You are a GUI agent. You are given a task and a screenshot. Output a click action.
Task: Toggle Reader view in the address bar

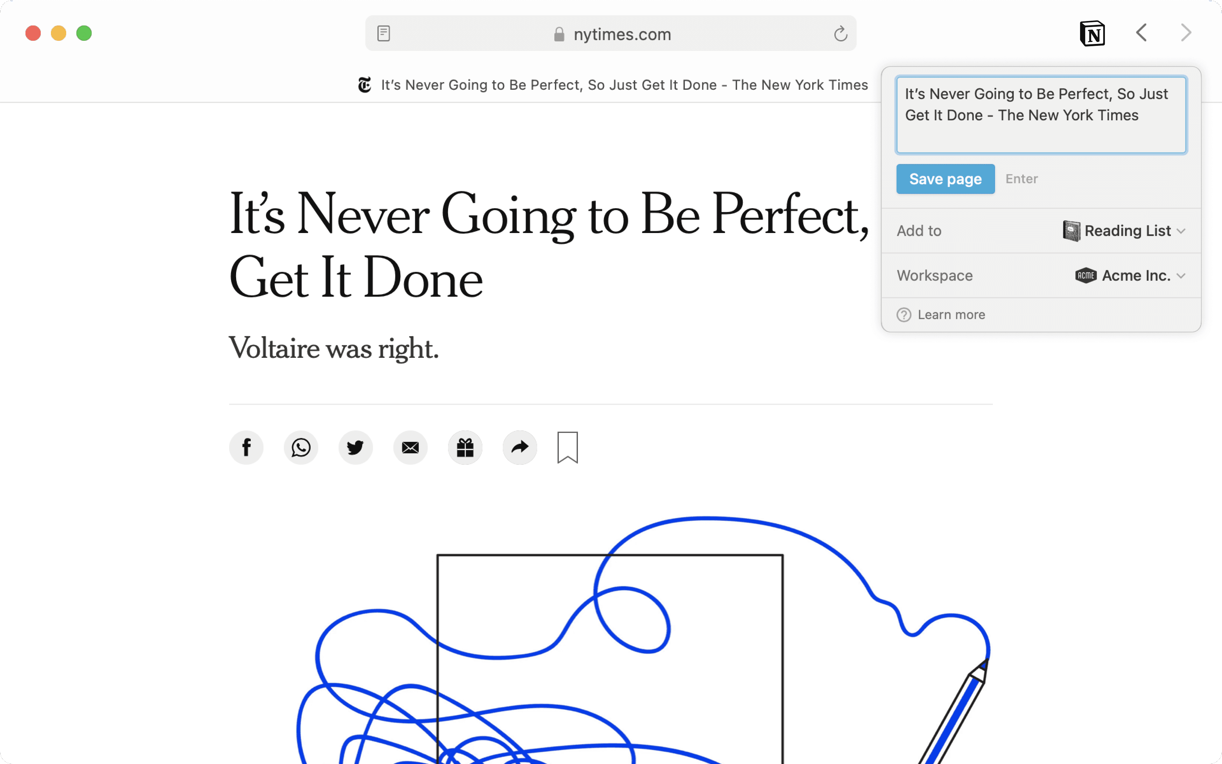point(384,34)
